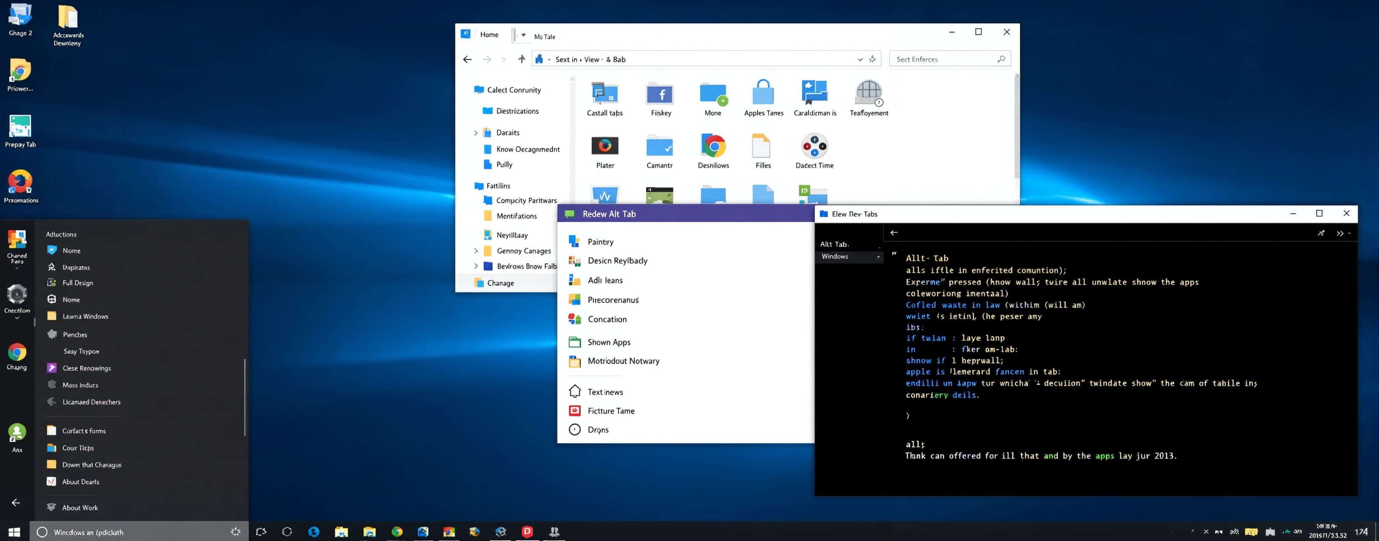Click the taskbar search box
The image size is (1379, 541).
[x=139, y=532]
